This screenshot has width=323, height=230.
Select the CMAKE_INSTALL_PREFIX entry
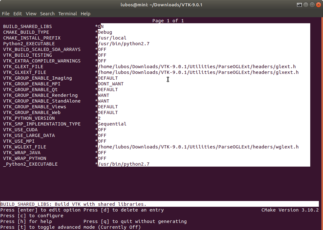click(32, 38)
